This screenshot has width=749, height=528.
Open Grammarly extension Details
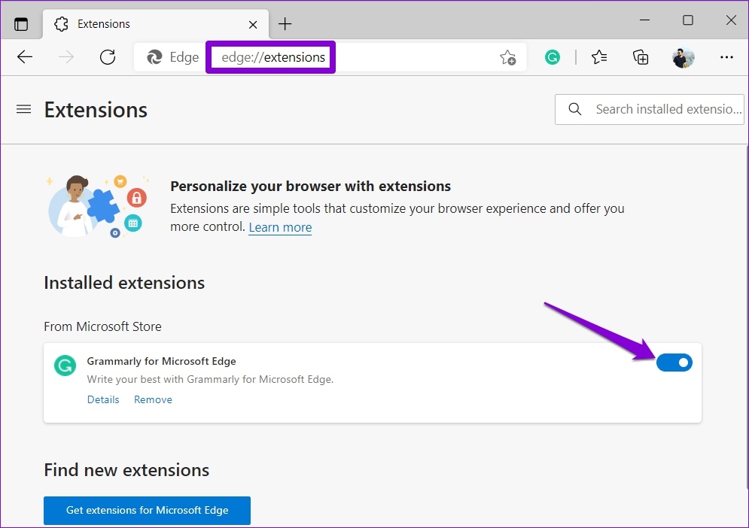click(x=103, y=399)
